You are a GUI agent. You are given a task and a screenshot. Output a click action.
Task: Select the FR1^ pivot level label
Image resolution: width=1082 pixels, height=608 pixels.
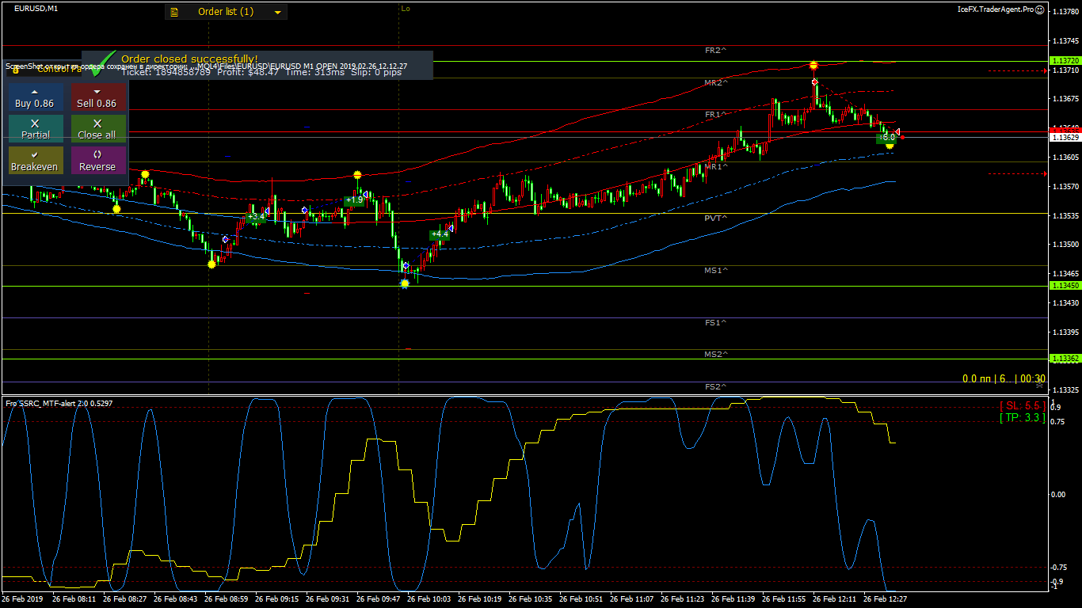tap(716, 115)
